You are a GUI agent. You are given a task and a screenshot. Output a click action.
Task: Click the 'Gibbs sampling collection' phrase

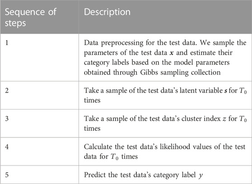click(x=180, y=73)
